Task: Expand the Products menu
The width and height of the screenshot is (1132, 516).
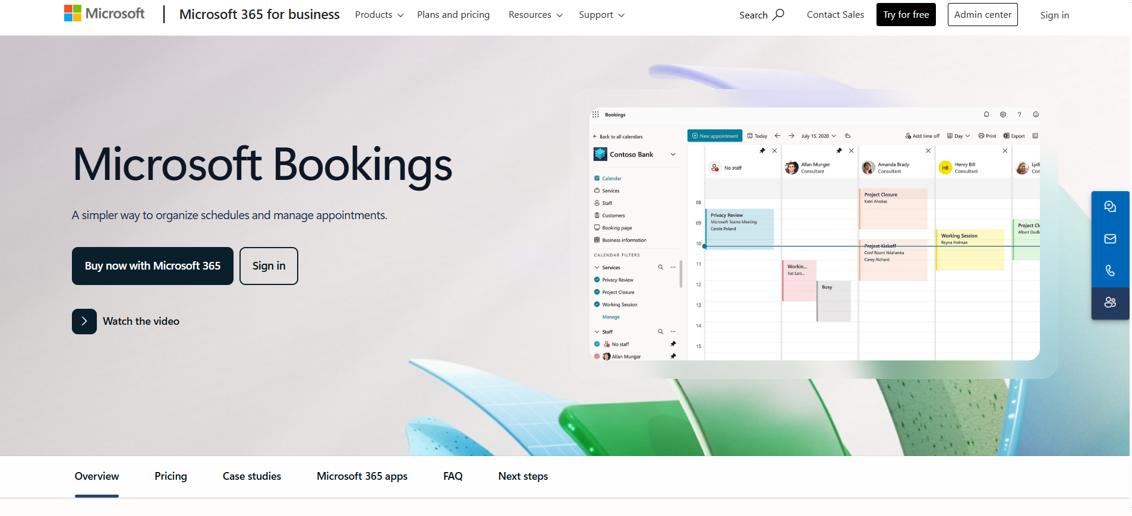Action: point(379,15)
